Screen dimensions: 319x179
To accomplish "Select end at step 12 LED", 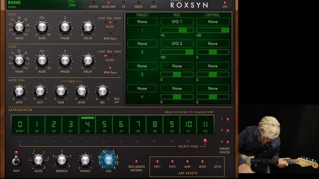I will point(205,140).
